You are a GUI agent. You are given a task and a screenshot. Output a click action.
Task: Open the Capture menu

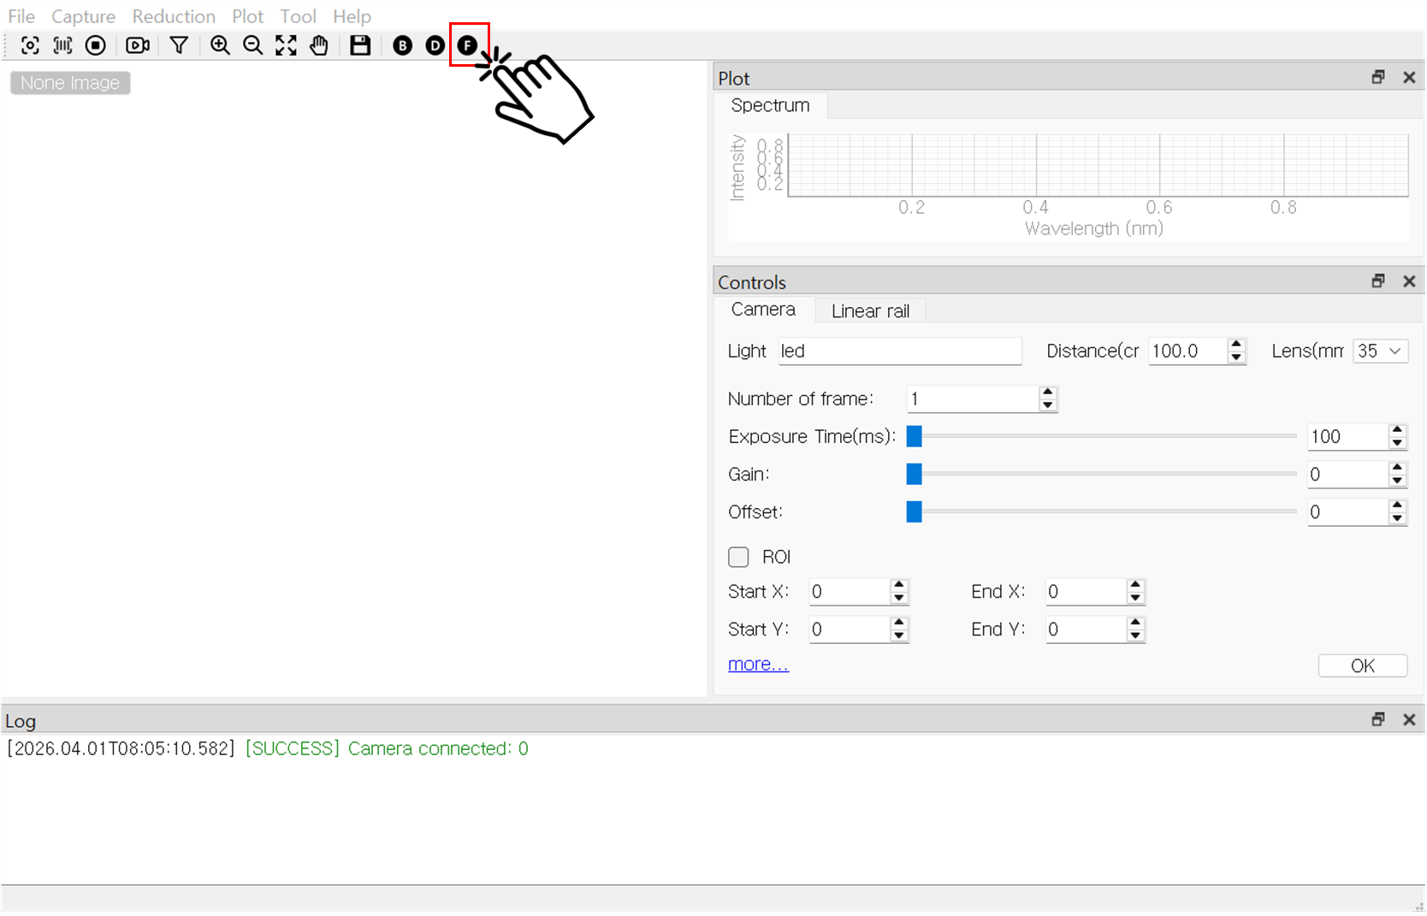[x=83, y=16]
